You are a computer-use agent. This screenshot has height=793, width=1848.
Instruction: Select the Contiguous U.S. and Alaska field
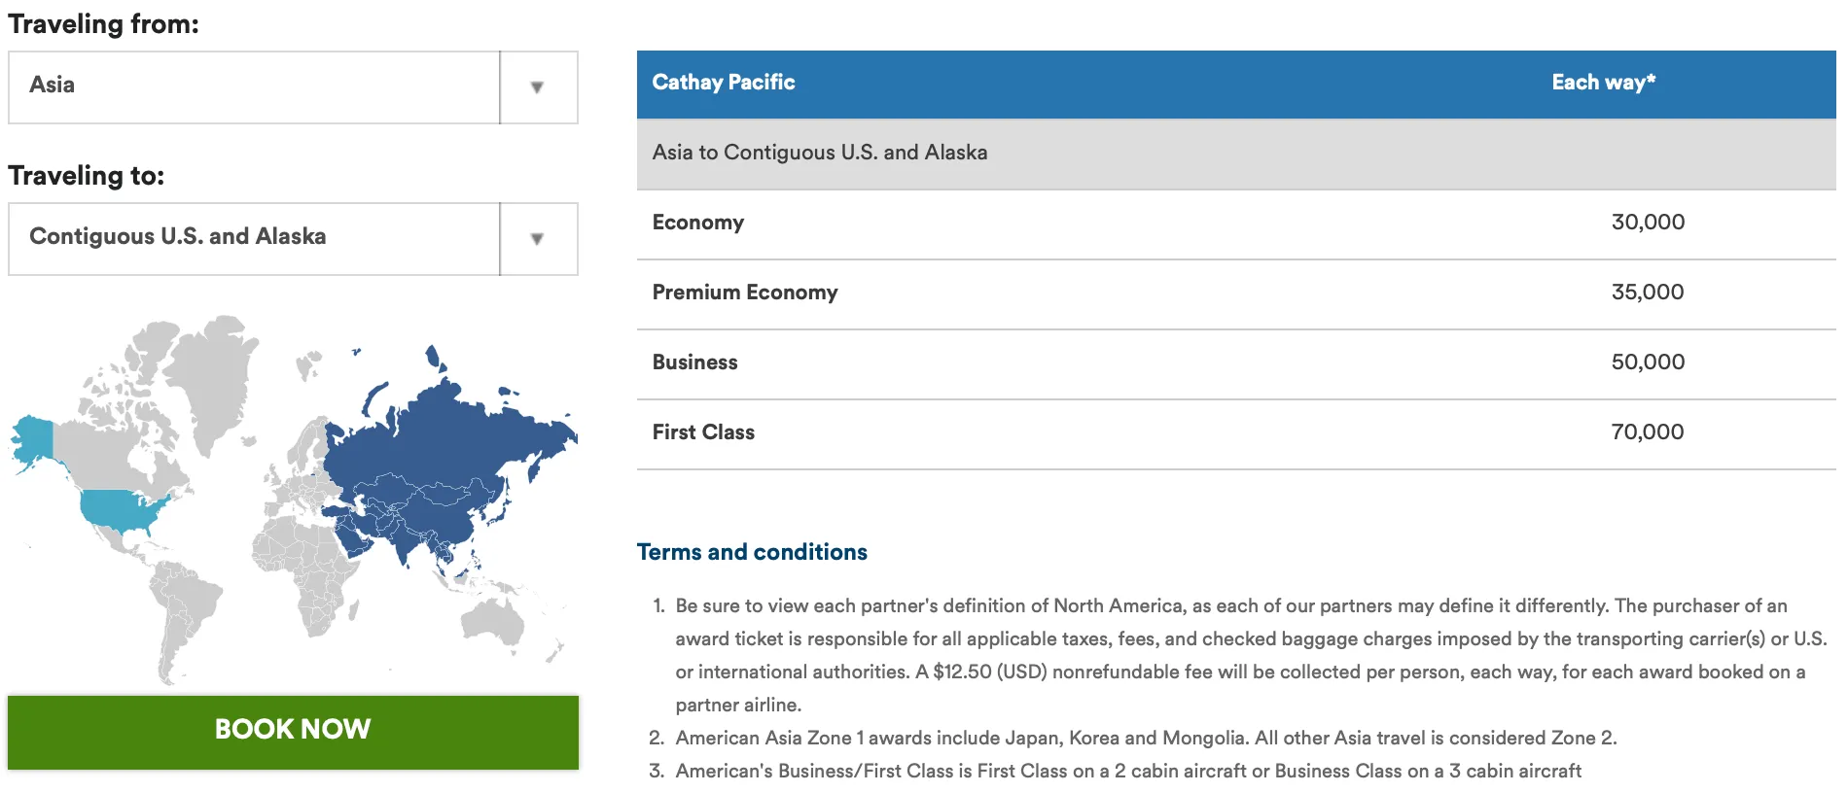point(254,239)
